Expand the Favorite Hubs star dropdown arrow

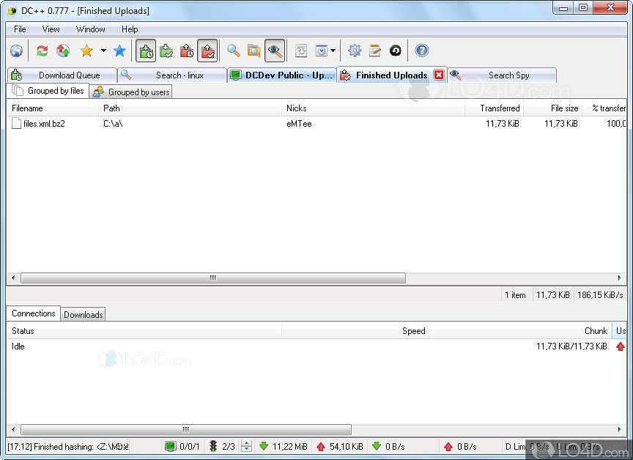[x=102, y=51]
